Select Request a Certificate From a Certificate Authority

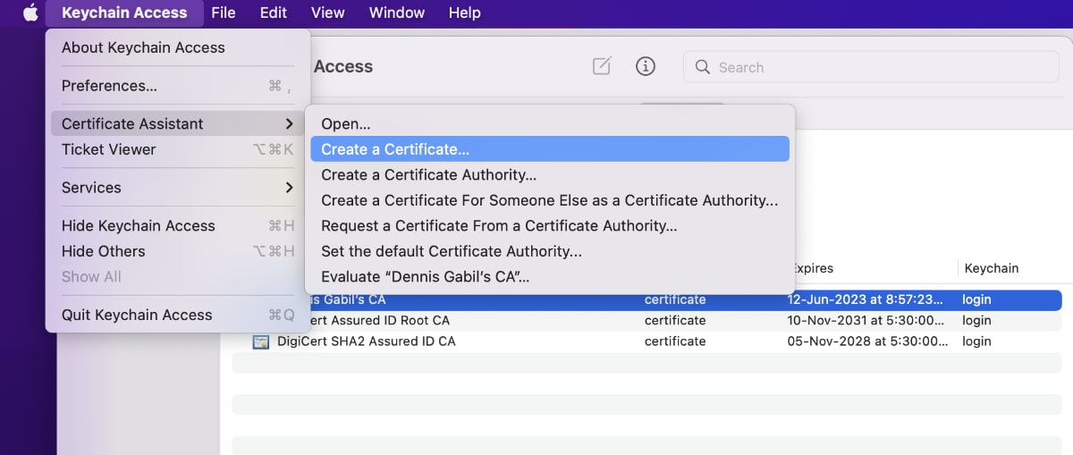click(499, 226)
